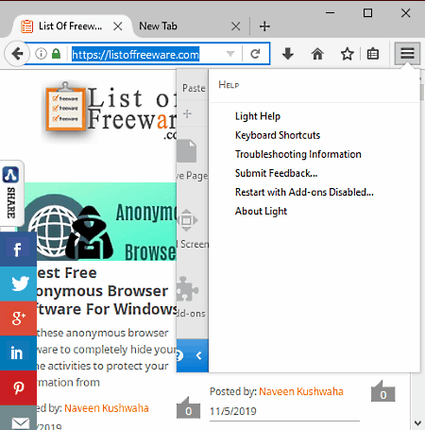The width and height of the screenshot is (425, 430).
Task: Share on Google Plus
Action: point(18,318)
